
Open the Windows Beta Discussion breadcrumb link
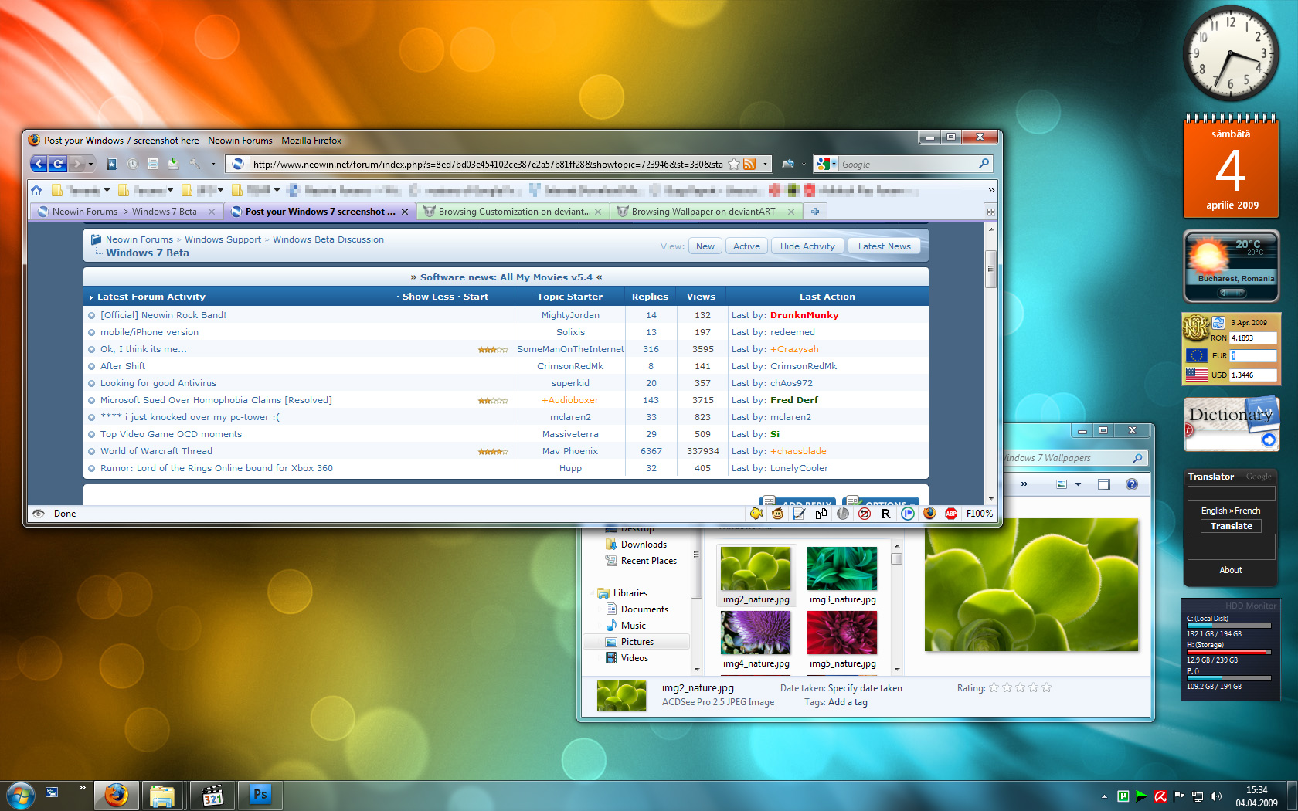[328, 239]
